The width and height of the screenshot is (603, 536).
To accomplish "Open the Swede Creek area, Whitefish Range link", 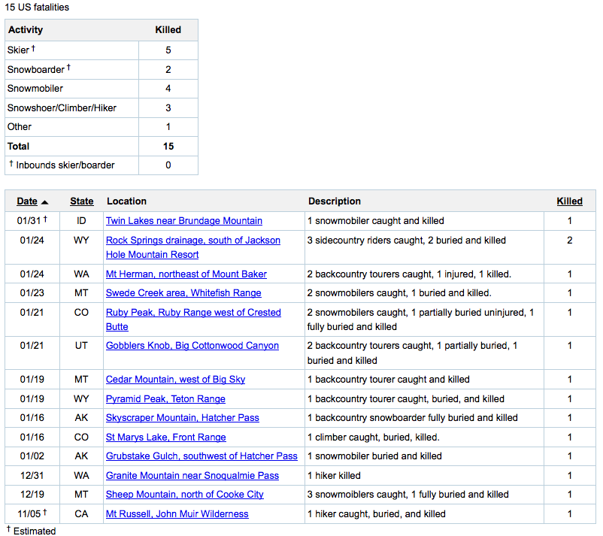I will pyautogui.click(x=183, y=293).
